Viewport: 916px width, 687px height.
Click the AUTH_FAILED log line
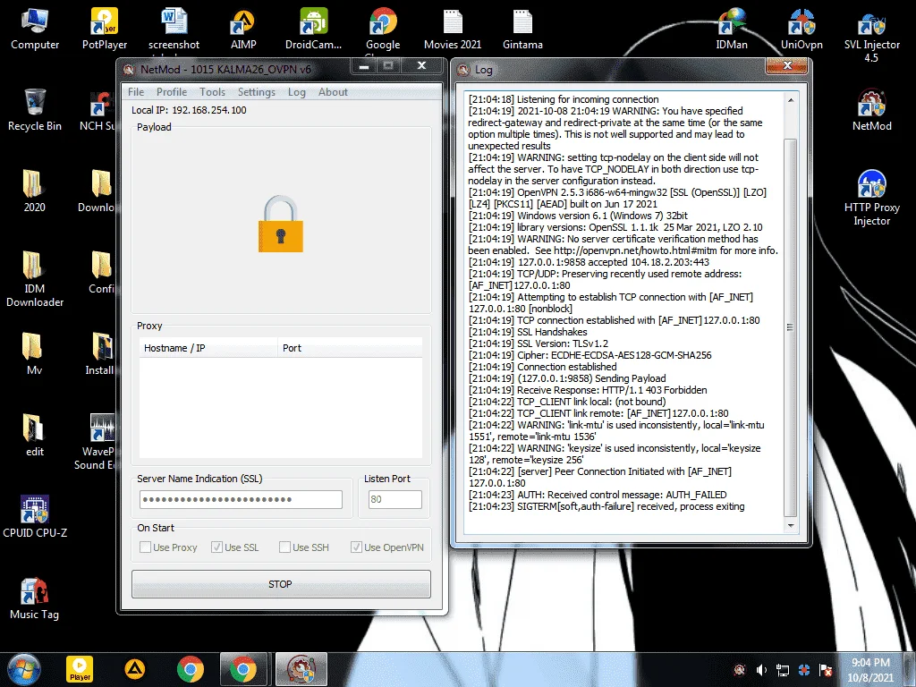[598, 494]
